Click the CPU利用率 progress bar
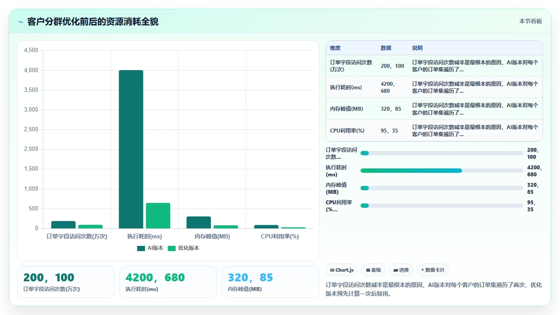This screenshot has height=315, width=560. pos(442,206)
